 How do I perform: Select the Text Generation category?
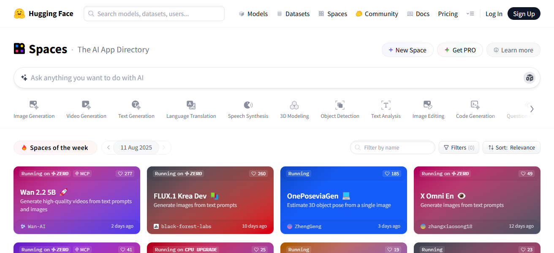click(136, 110)
